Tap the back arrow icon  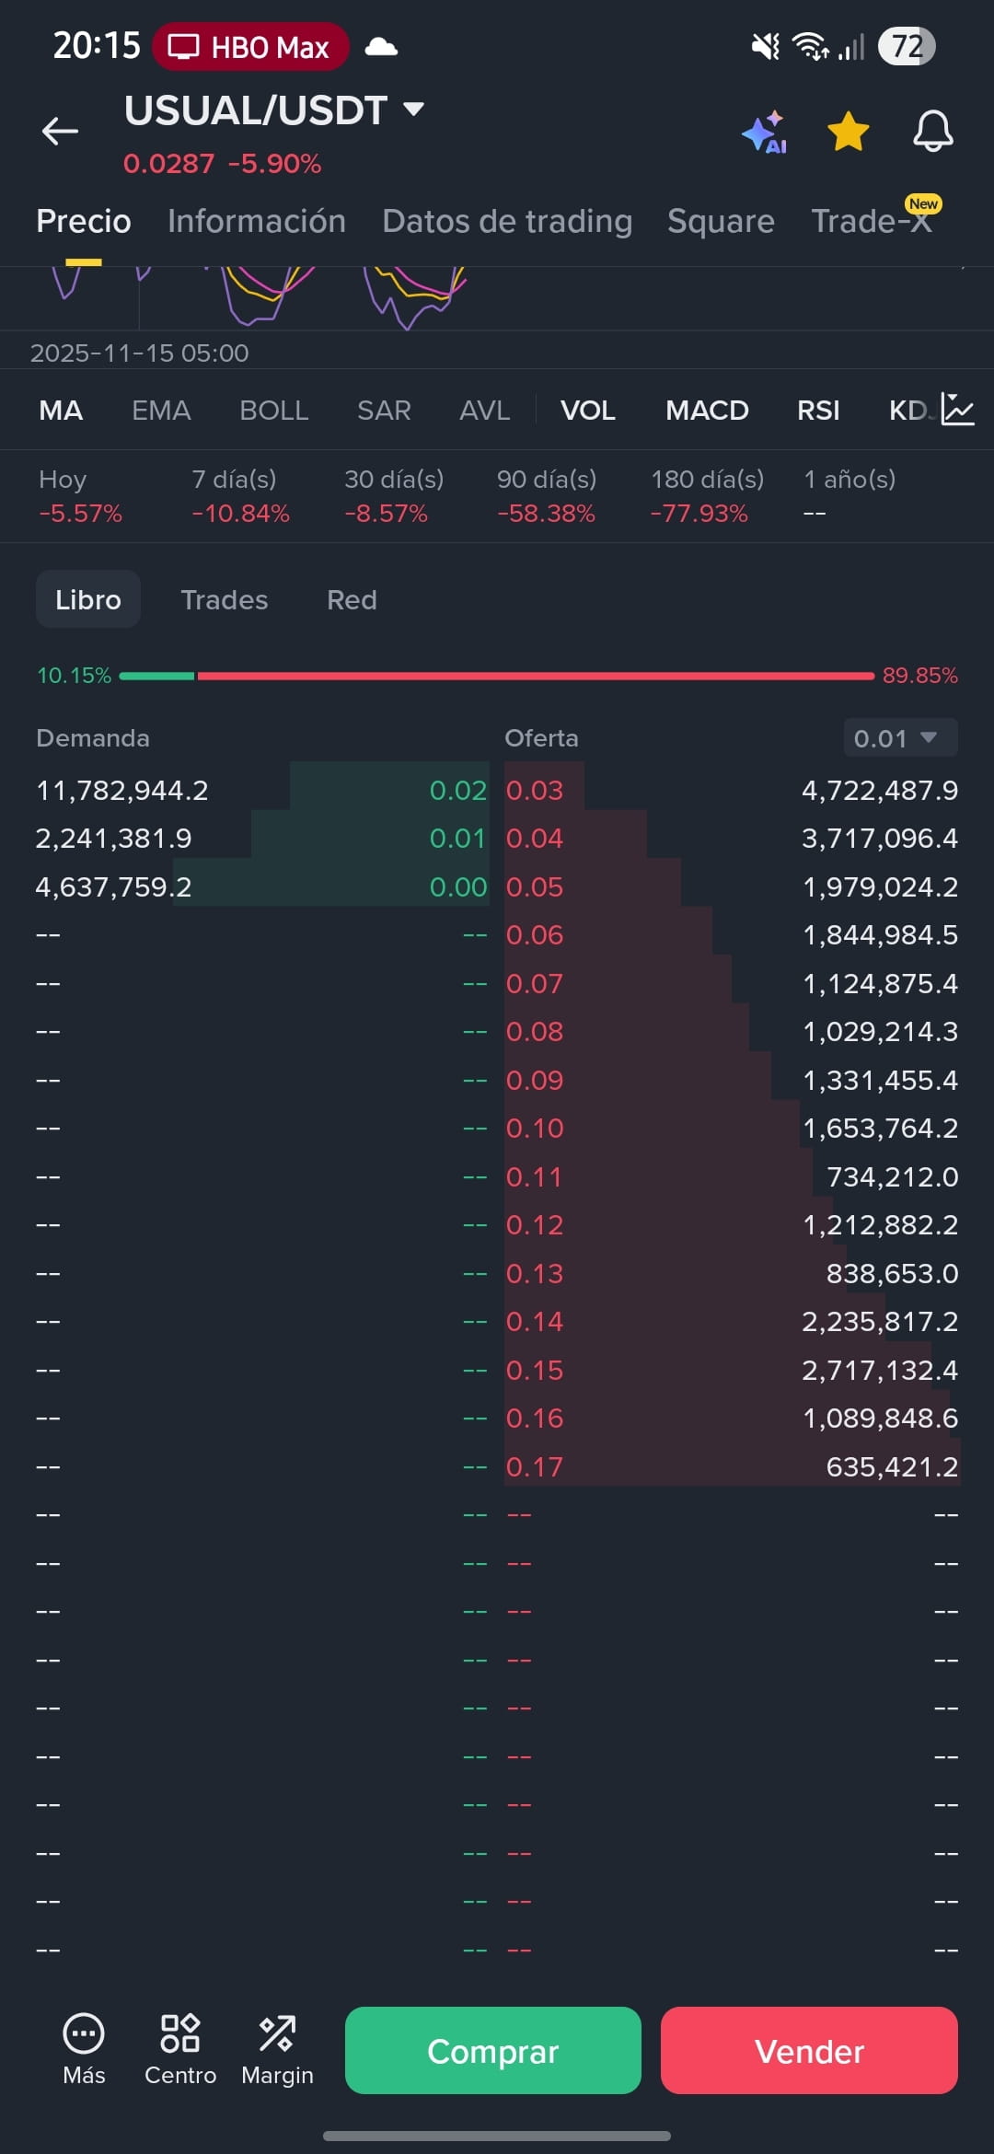60,132
